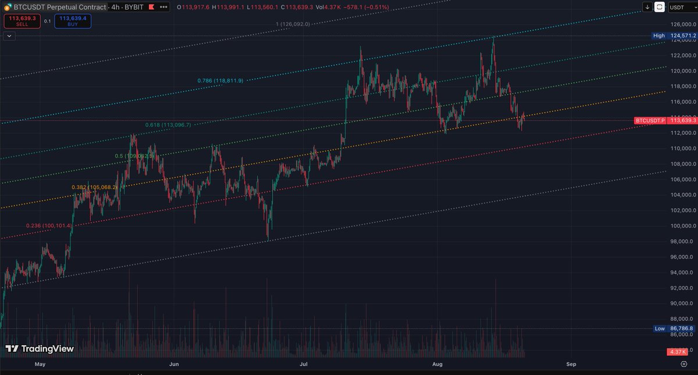The image size is (698, 375).
Task: Click the Low 86,786.8 price marker
Action: (674, 328)
